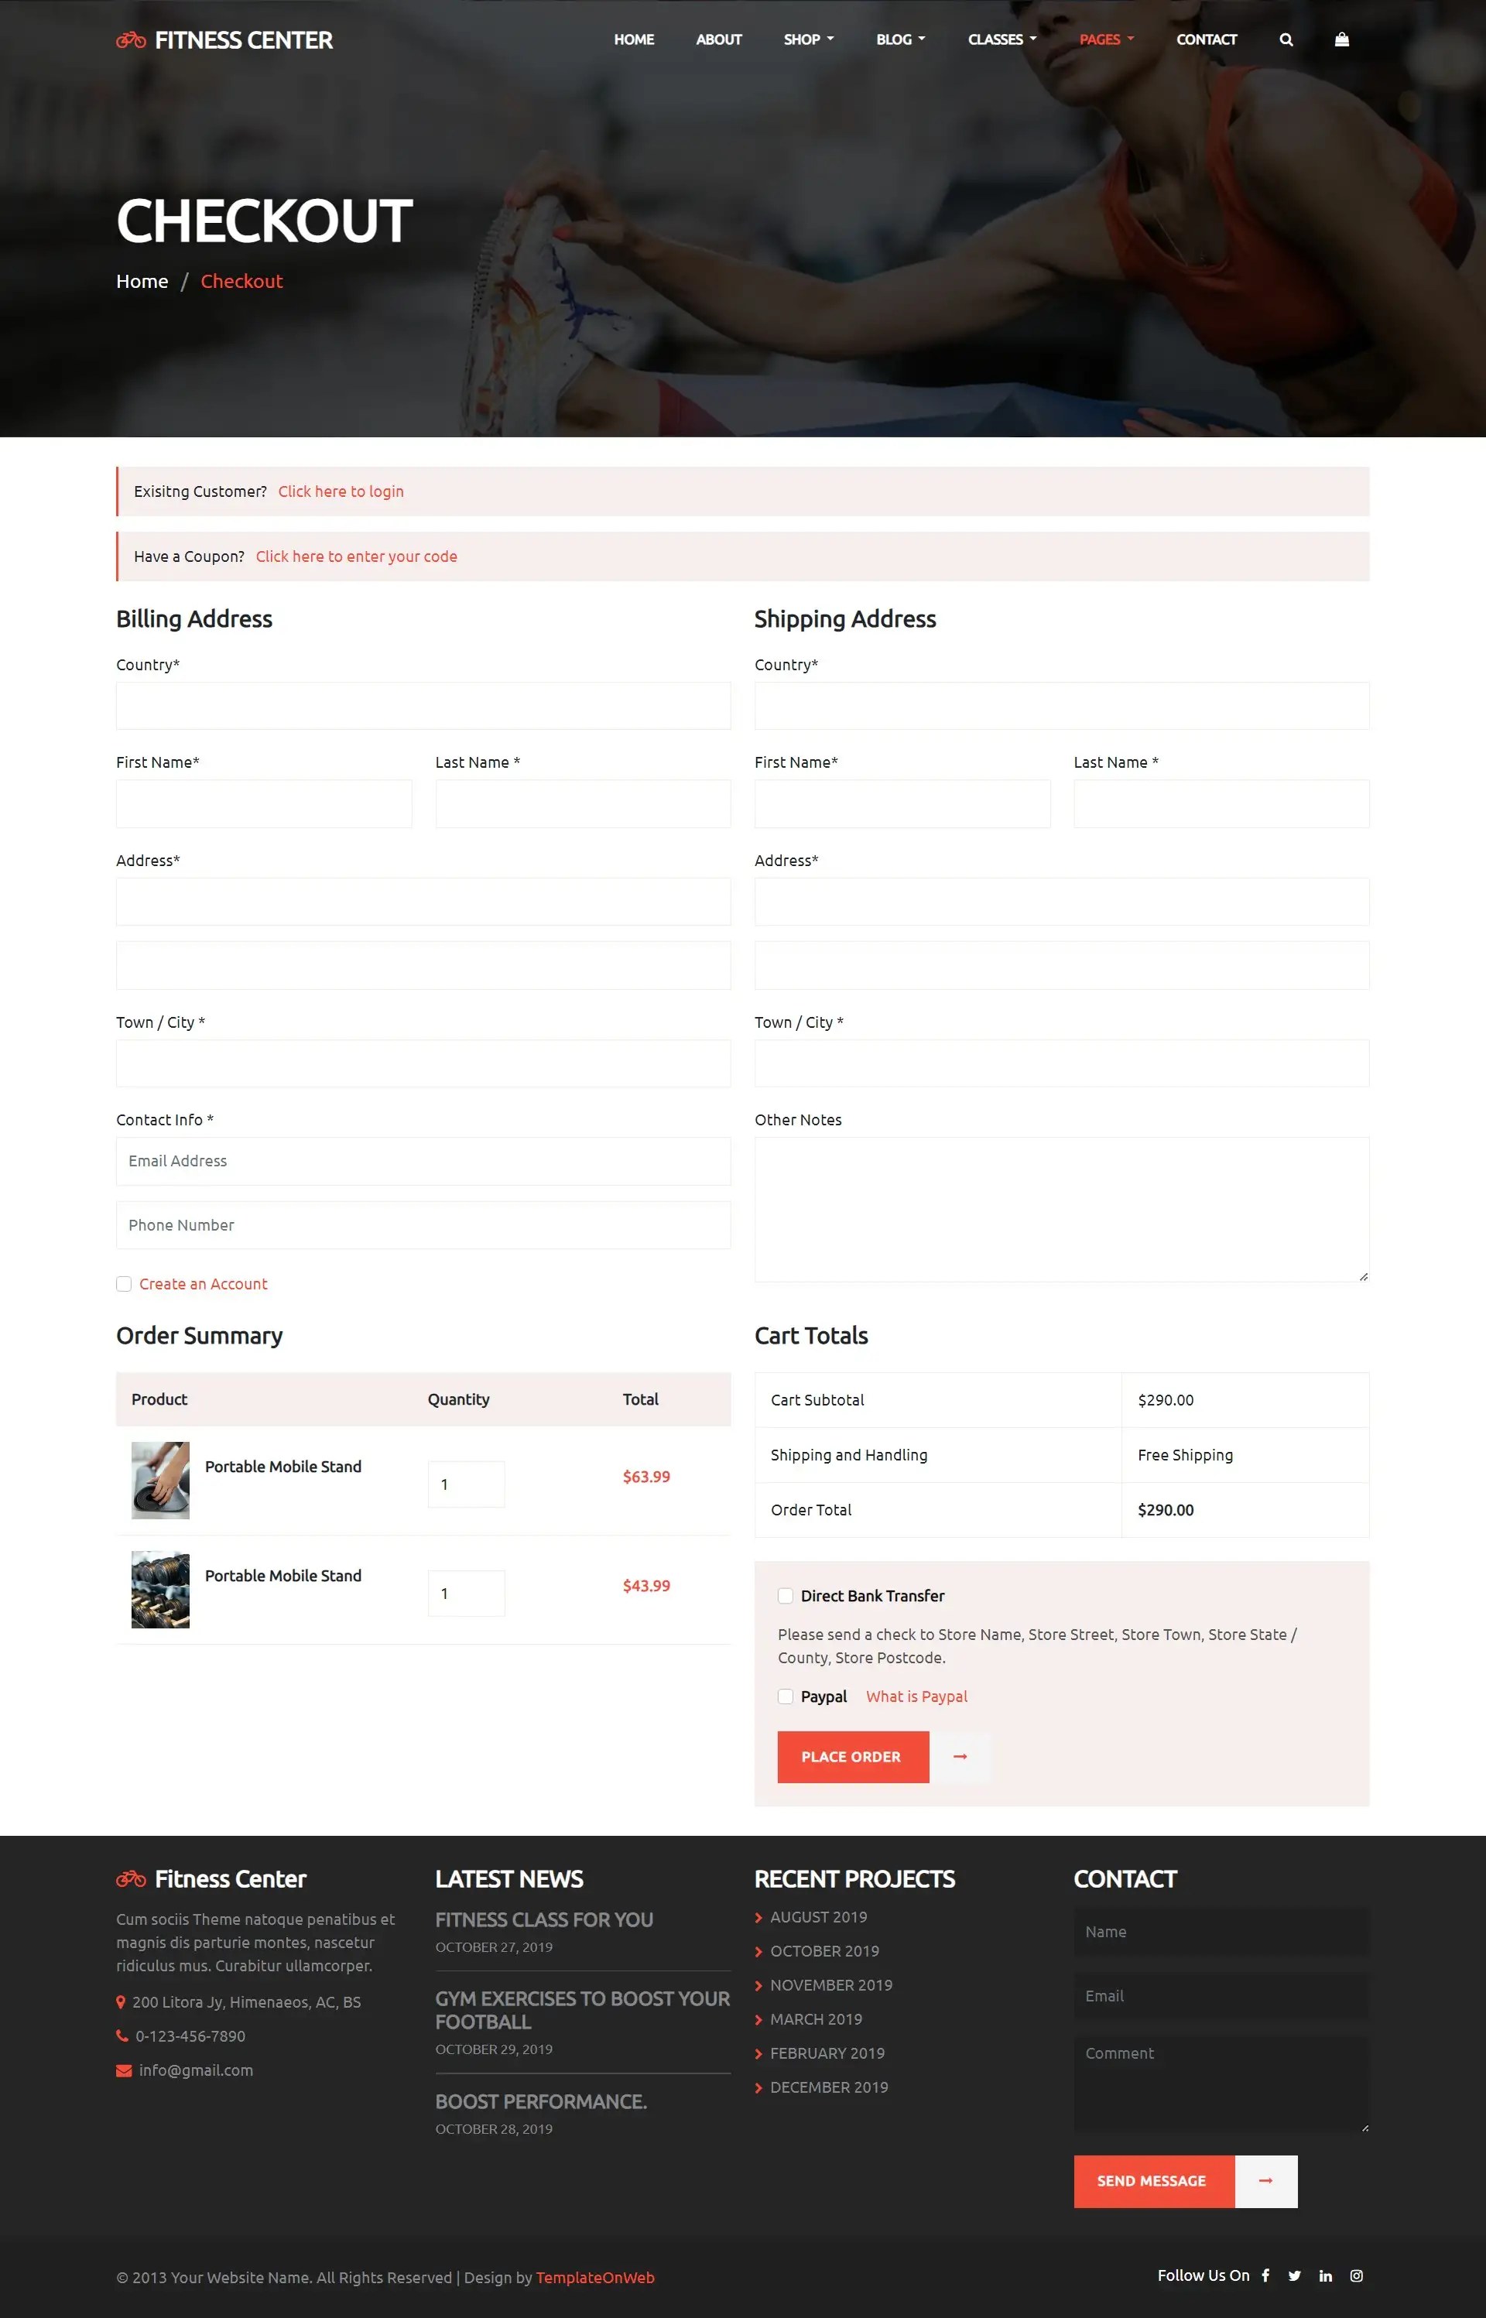The height and width of the screenshot is (2318, 1486).
Task: Click the phone icon next to 0-123-456-7890
Action: tap(122, 2036)
